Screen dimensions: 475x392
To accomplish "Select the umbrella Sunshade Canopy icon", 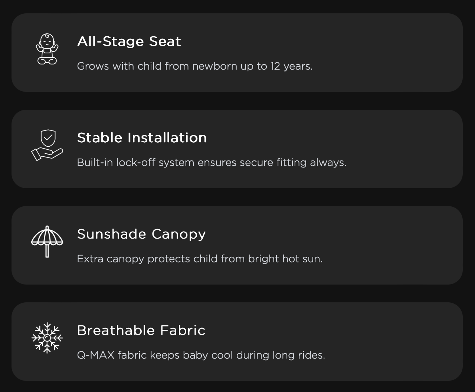I will point(47,242).
